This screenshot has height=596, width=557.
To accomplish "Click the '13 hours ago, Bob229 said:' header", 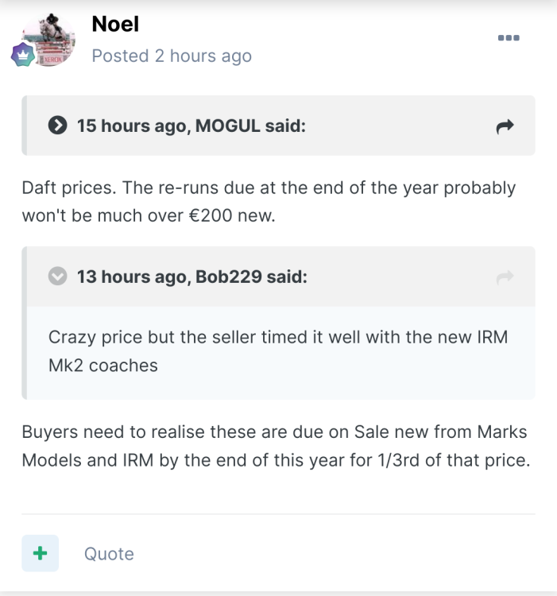I will (x=191, y=277).
